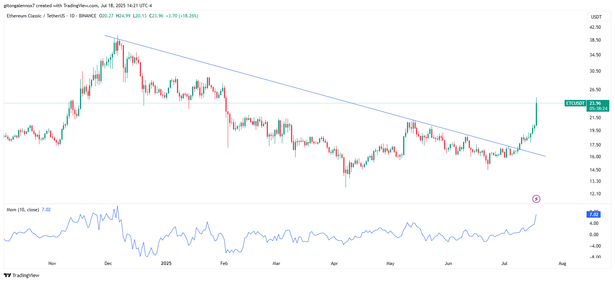Click the Aug label on time axis
The height and width of the screenshot is (282, 615).
tap(562, 263)
